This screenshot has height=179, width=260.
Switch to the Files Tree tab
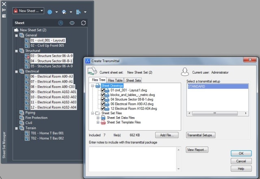point(98,80)
